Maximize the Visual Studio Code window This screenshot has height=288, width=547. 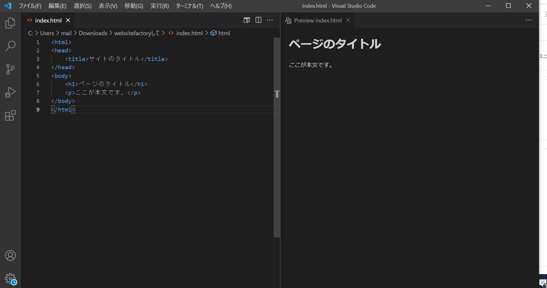(x=509, y=6)
